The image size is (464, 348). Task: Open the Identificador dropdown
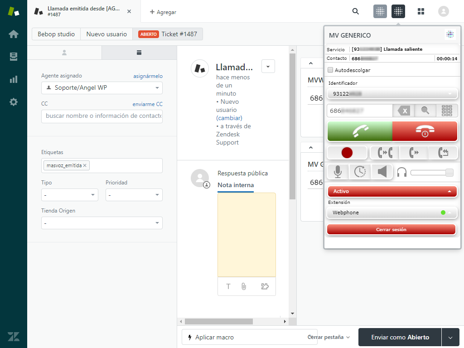coord(392,93)
